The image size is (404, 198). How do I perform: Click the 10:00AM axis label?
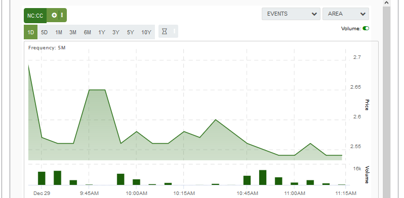137,193
